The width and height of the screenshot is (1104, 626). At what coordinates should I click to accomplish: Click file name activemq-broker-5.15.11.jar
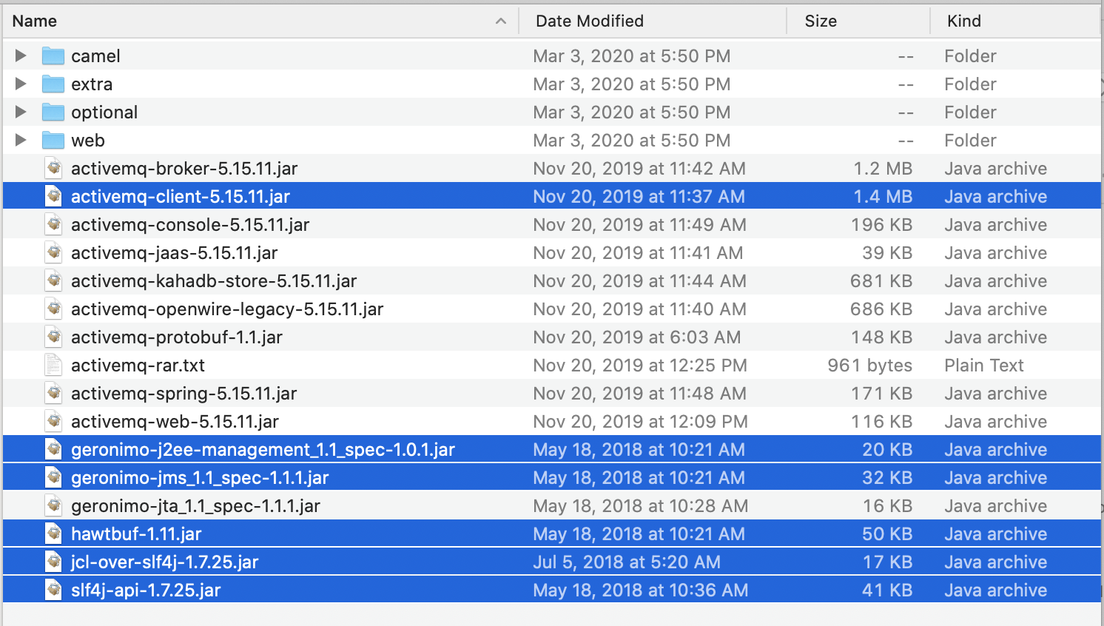pos(184,169)
